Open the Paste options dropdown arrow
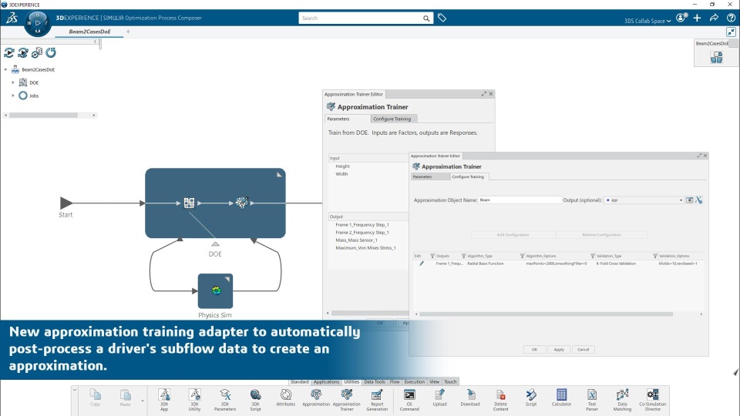Screen dimensions: 740x416 pos(143,401)
